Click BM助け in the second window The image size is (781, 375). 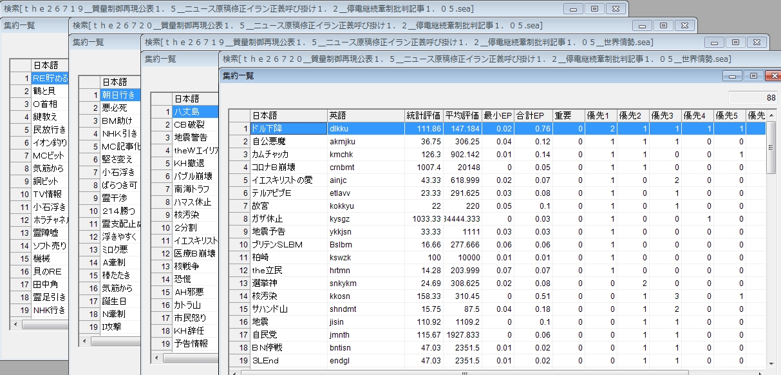[x=120, y=120]
